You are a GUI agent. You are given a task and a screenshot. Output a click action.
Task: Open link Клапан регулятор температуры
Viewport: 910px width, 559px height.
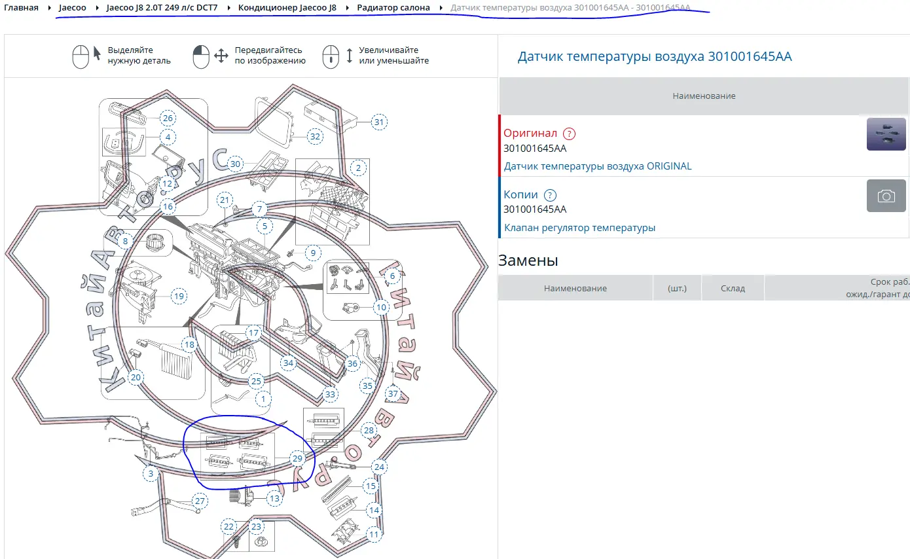pyautogui.click(x=579, y=228)
